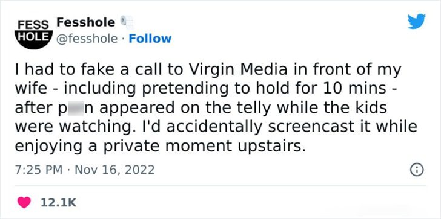Viewport: 441px width, 219px height.
Task: Click the words Virgin Media in tweet
Action: tap(237, 71)
